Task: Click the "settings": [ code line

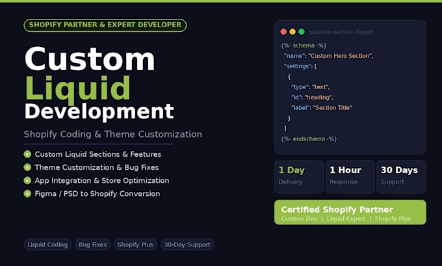Action: (x=300, y=66)
